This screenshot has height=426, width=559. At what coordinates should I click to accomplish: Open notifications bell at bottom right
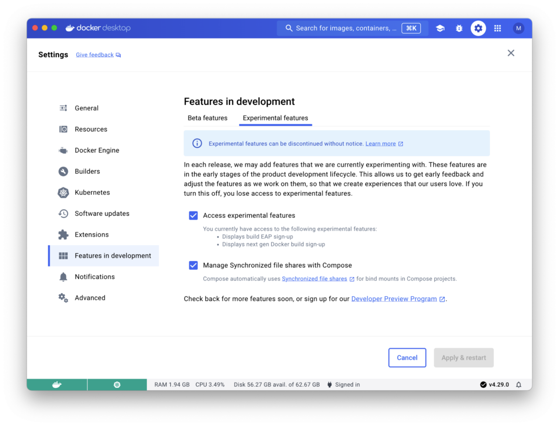pyautogui.click(x=519, y=384)
